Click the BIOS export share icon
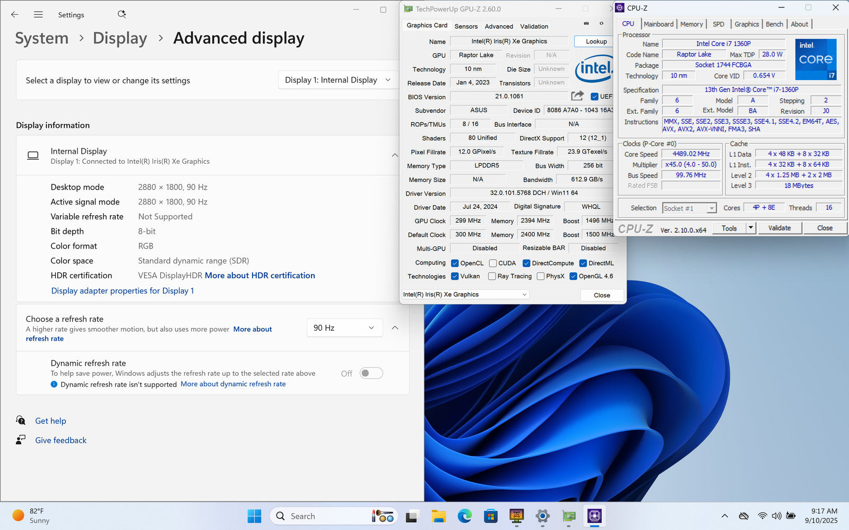 [x=577, y=96]
